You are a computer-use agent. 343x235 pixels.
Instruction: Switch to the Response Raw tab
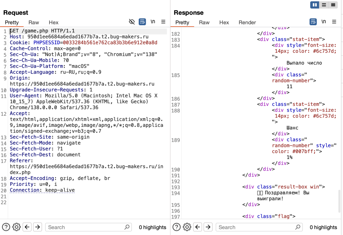[x=204, y=23]
